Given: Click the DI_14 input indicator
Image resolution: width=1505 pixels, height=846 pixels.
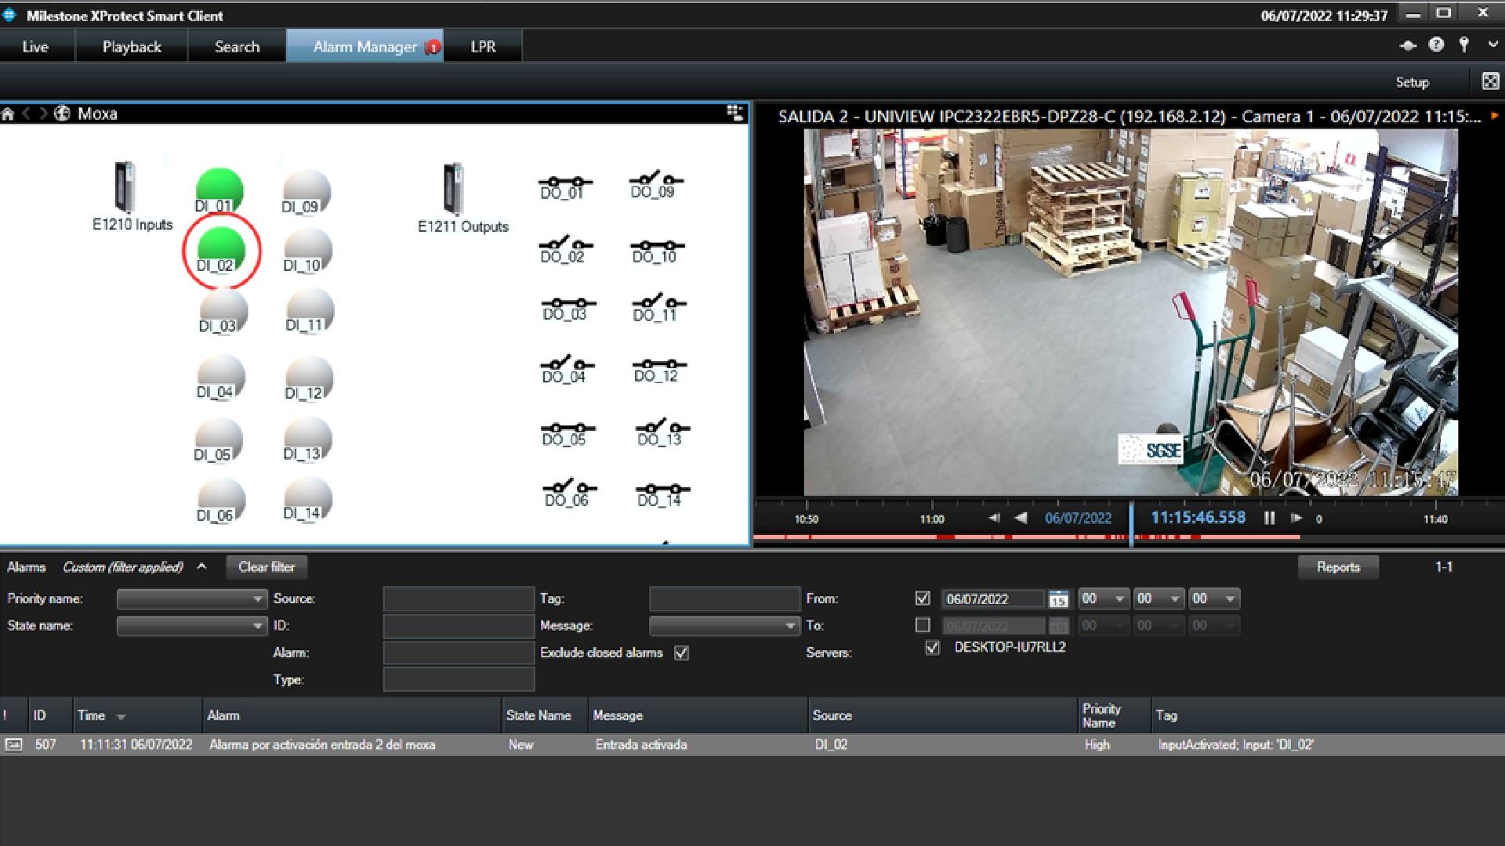Looking at the screenshot, I should 307,499.
